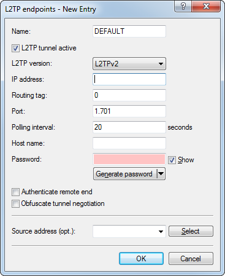
Task: Uncheck the Show password checkbox
Action: [172, 160]
